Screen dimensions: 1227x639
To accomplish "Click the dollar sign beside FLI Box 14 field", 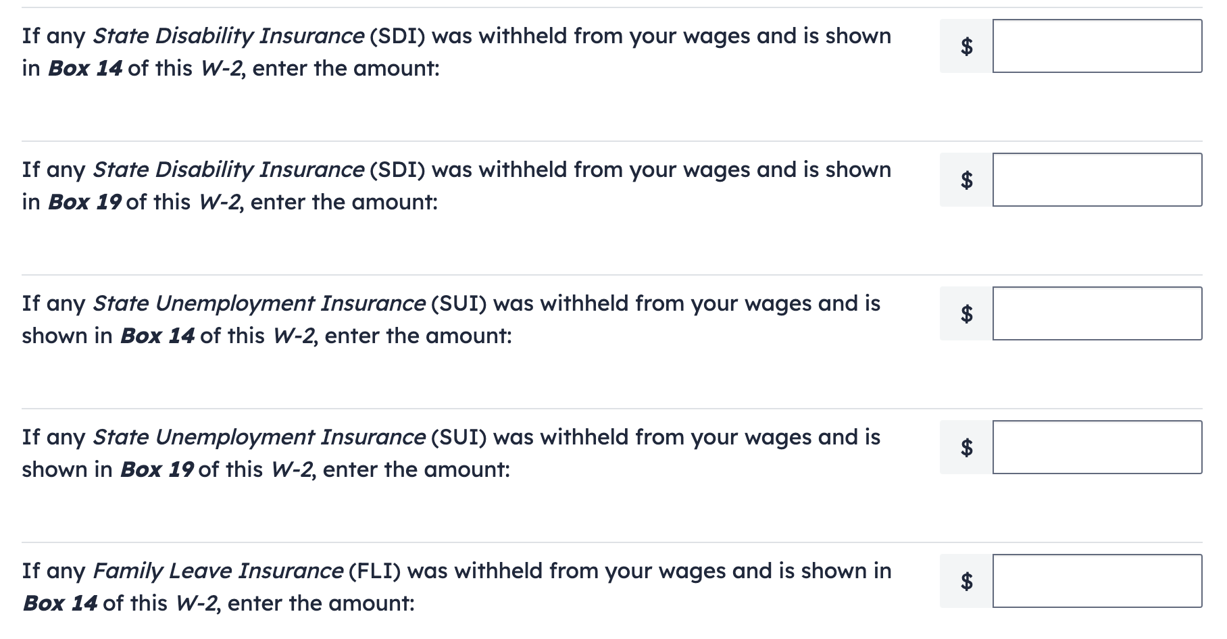I will point(966,581).
